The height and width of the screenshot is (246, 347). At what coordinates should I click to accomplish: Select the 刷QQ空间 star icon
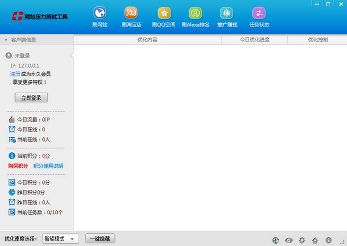(164, 13)
